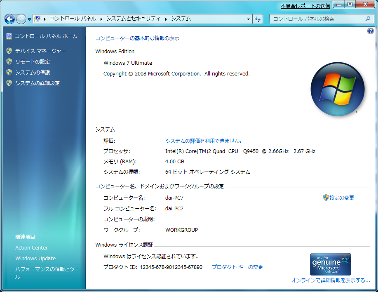
Task: Expand arrow before コントロール パネル breadcrumb
Action: [45, 19]
